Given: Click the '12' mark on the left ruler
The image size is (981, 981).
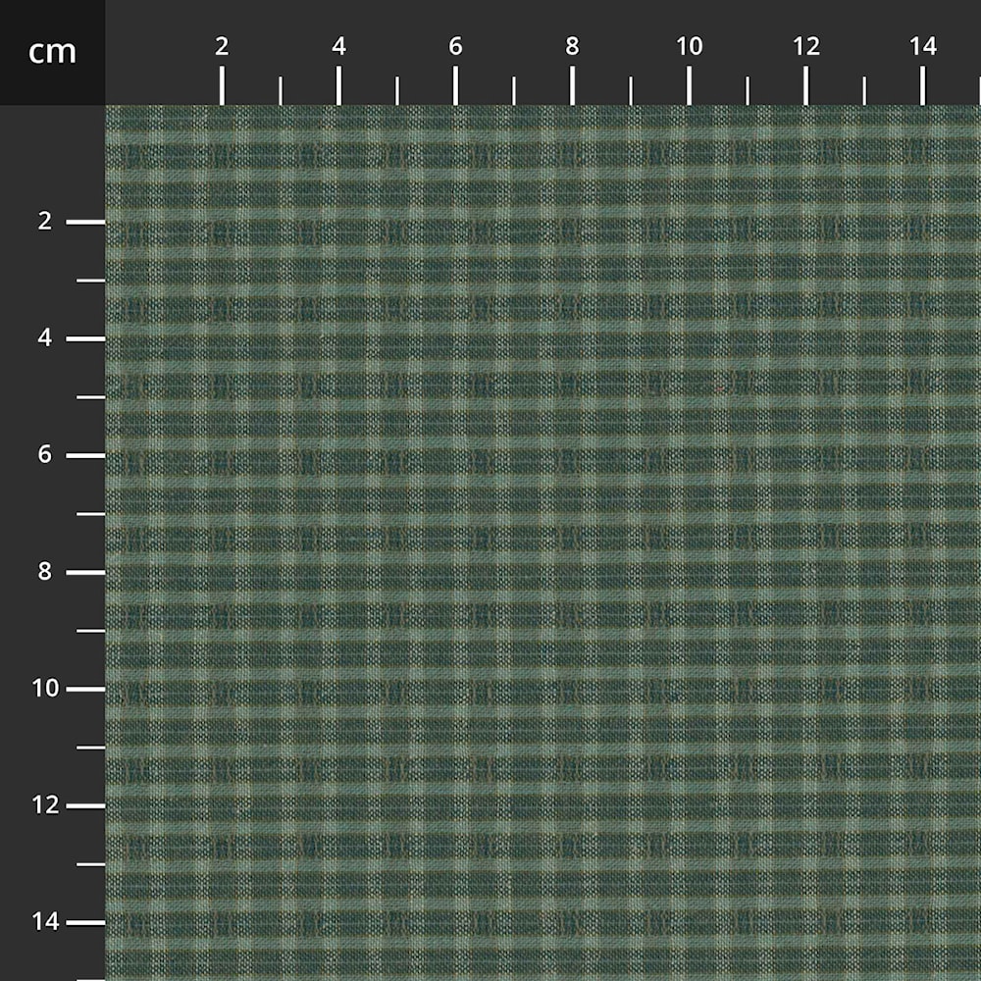Looking at the screenshot, I should click(45, 804).
